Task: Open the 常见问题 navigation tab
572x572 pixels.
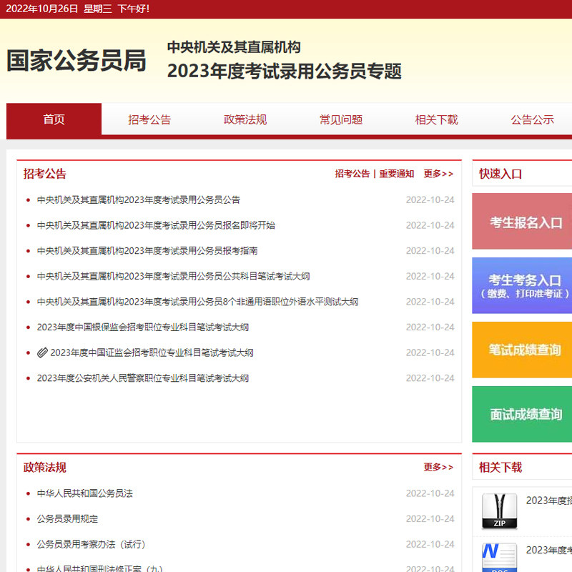Action: click(x=341, y=119)
